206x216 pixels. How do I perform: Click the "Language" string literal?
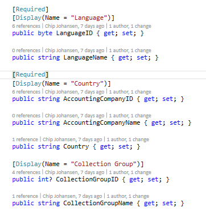click(x=89, y=18)
